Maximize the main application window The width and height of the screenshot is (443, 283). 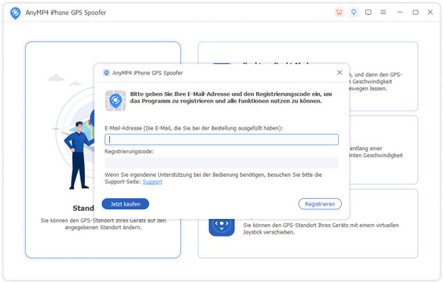click(415, 13)
